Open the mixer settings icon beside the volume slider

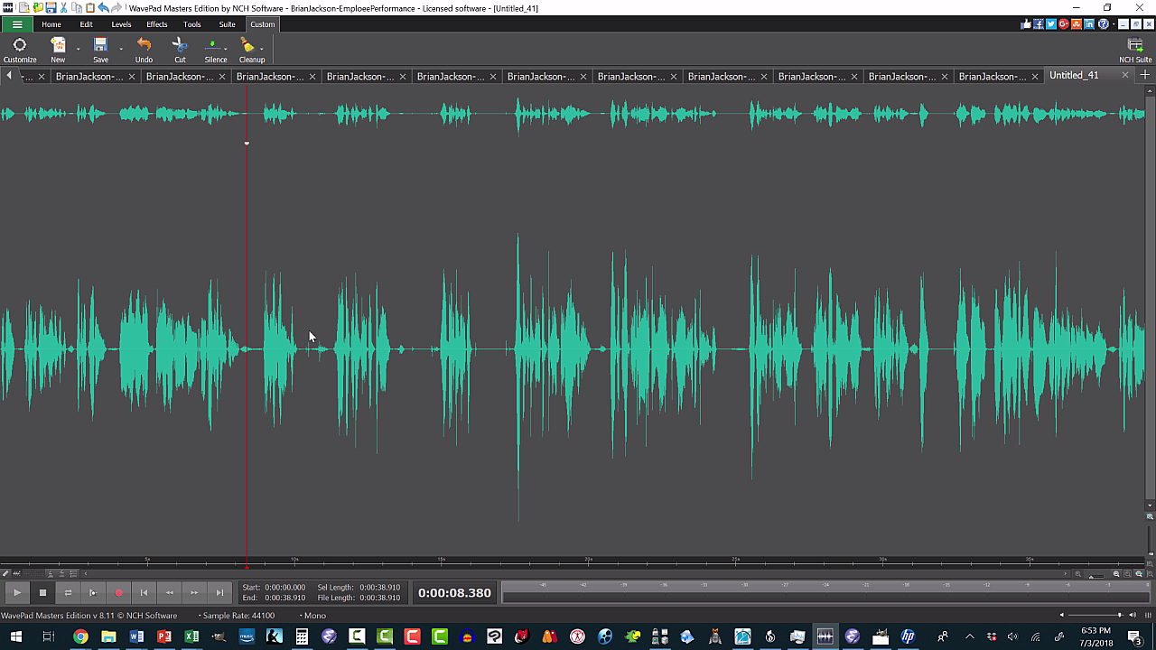click(1148, 615)
